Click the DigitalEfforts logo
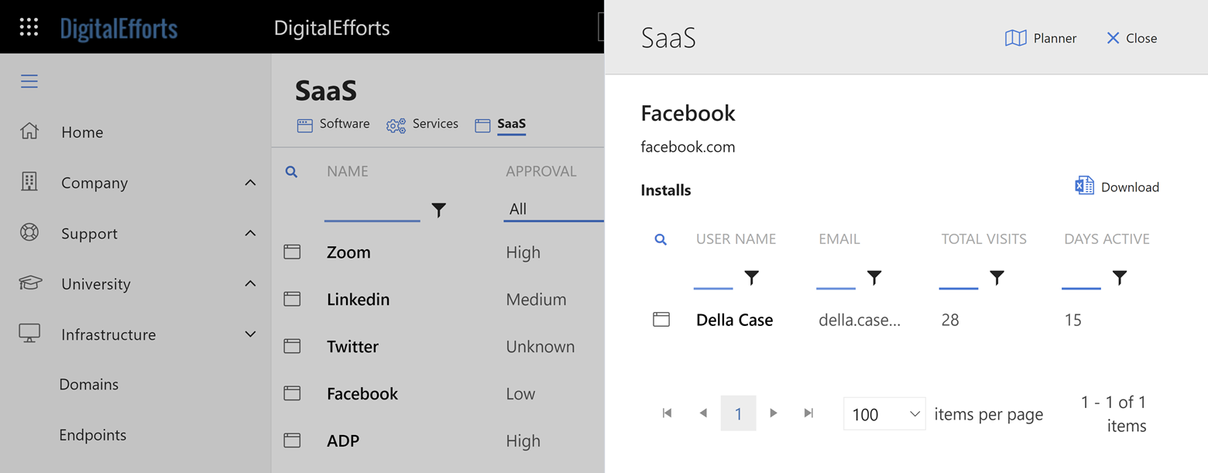Viewport: 1208px width, 473px height. tap(119, 29)
